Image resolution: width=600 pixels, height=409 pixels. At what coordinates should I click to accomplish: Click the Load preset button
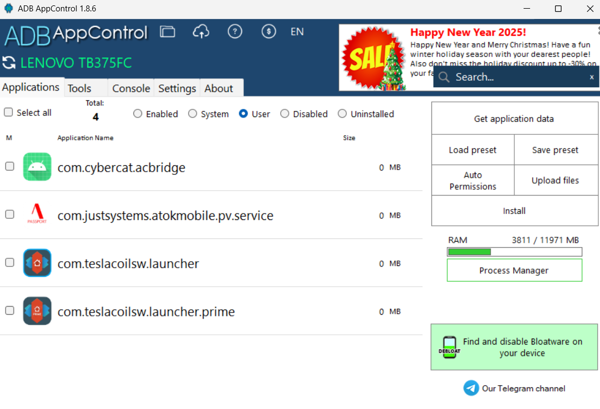[473, 150]
